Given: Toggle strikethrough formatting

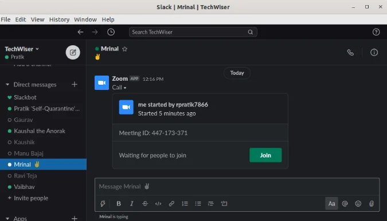Looking at the screenshot, I should pyautogui.click(x=145, y=203).
